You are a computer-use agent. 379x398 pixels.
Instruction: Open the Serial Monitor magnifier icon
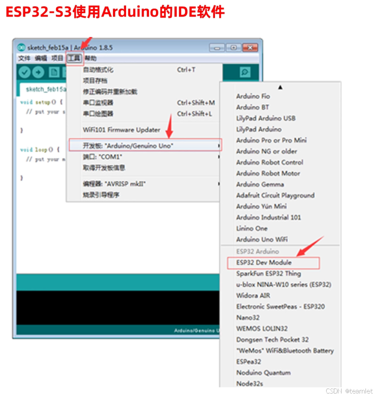[245, 72]
